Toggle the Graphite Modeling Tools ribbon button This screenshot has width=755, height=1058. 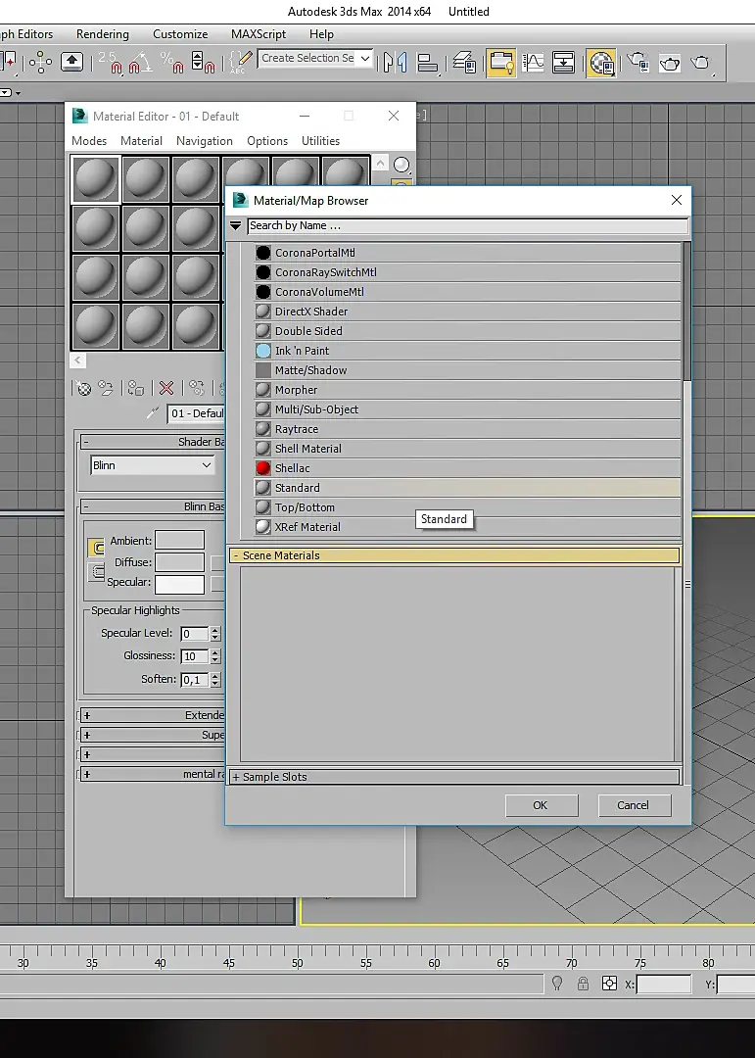coord(501,63)
